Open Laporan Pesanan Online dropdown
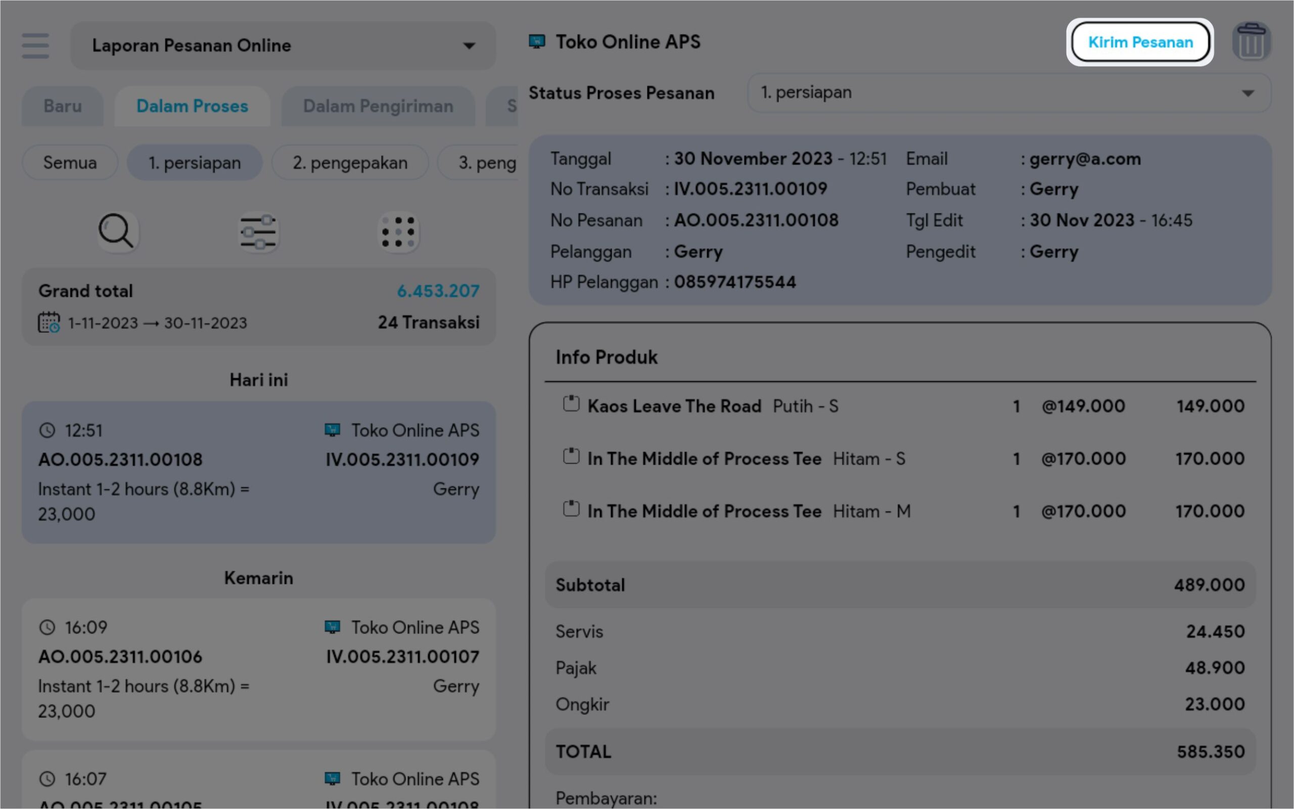Screen dimensions: 1294x809 [x=283, y=46]
